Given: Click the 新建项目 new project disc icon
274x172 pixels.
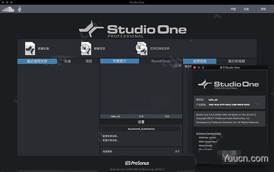Looking at the screenshot, I should pos(86,49).
